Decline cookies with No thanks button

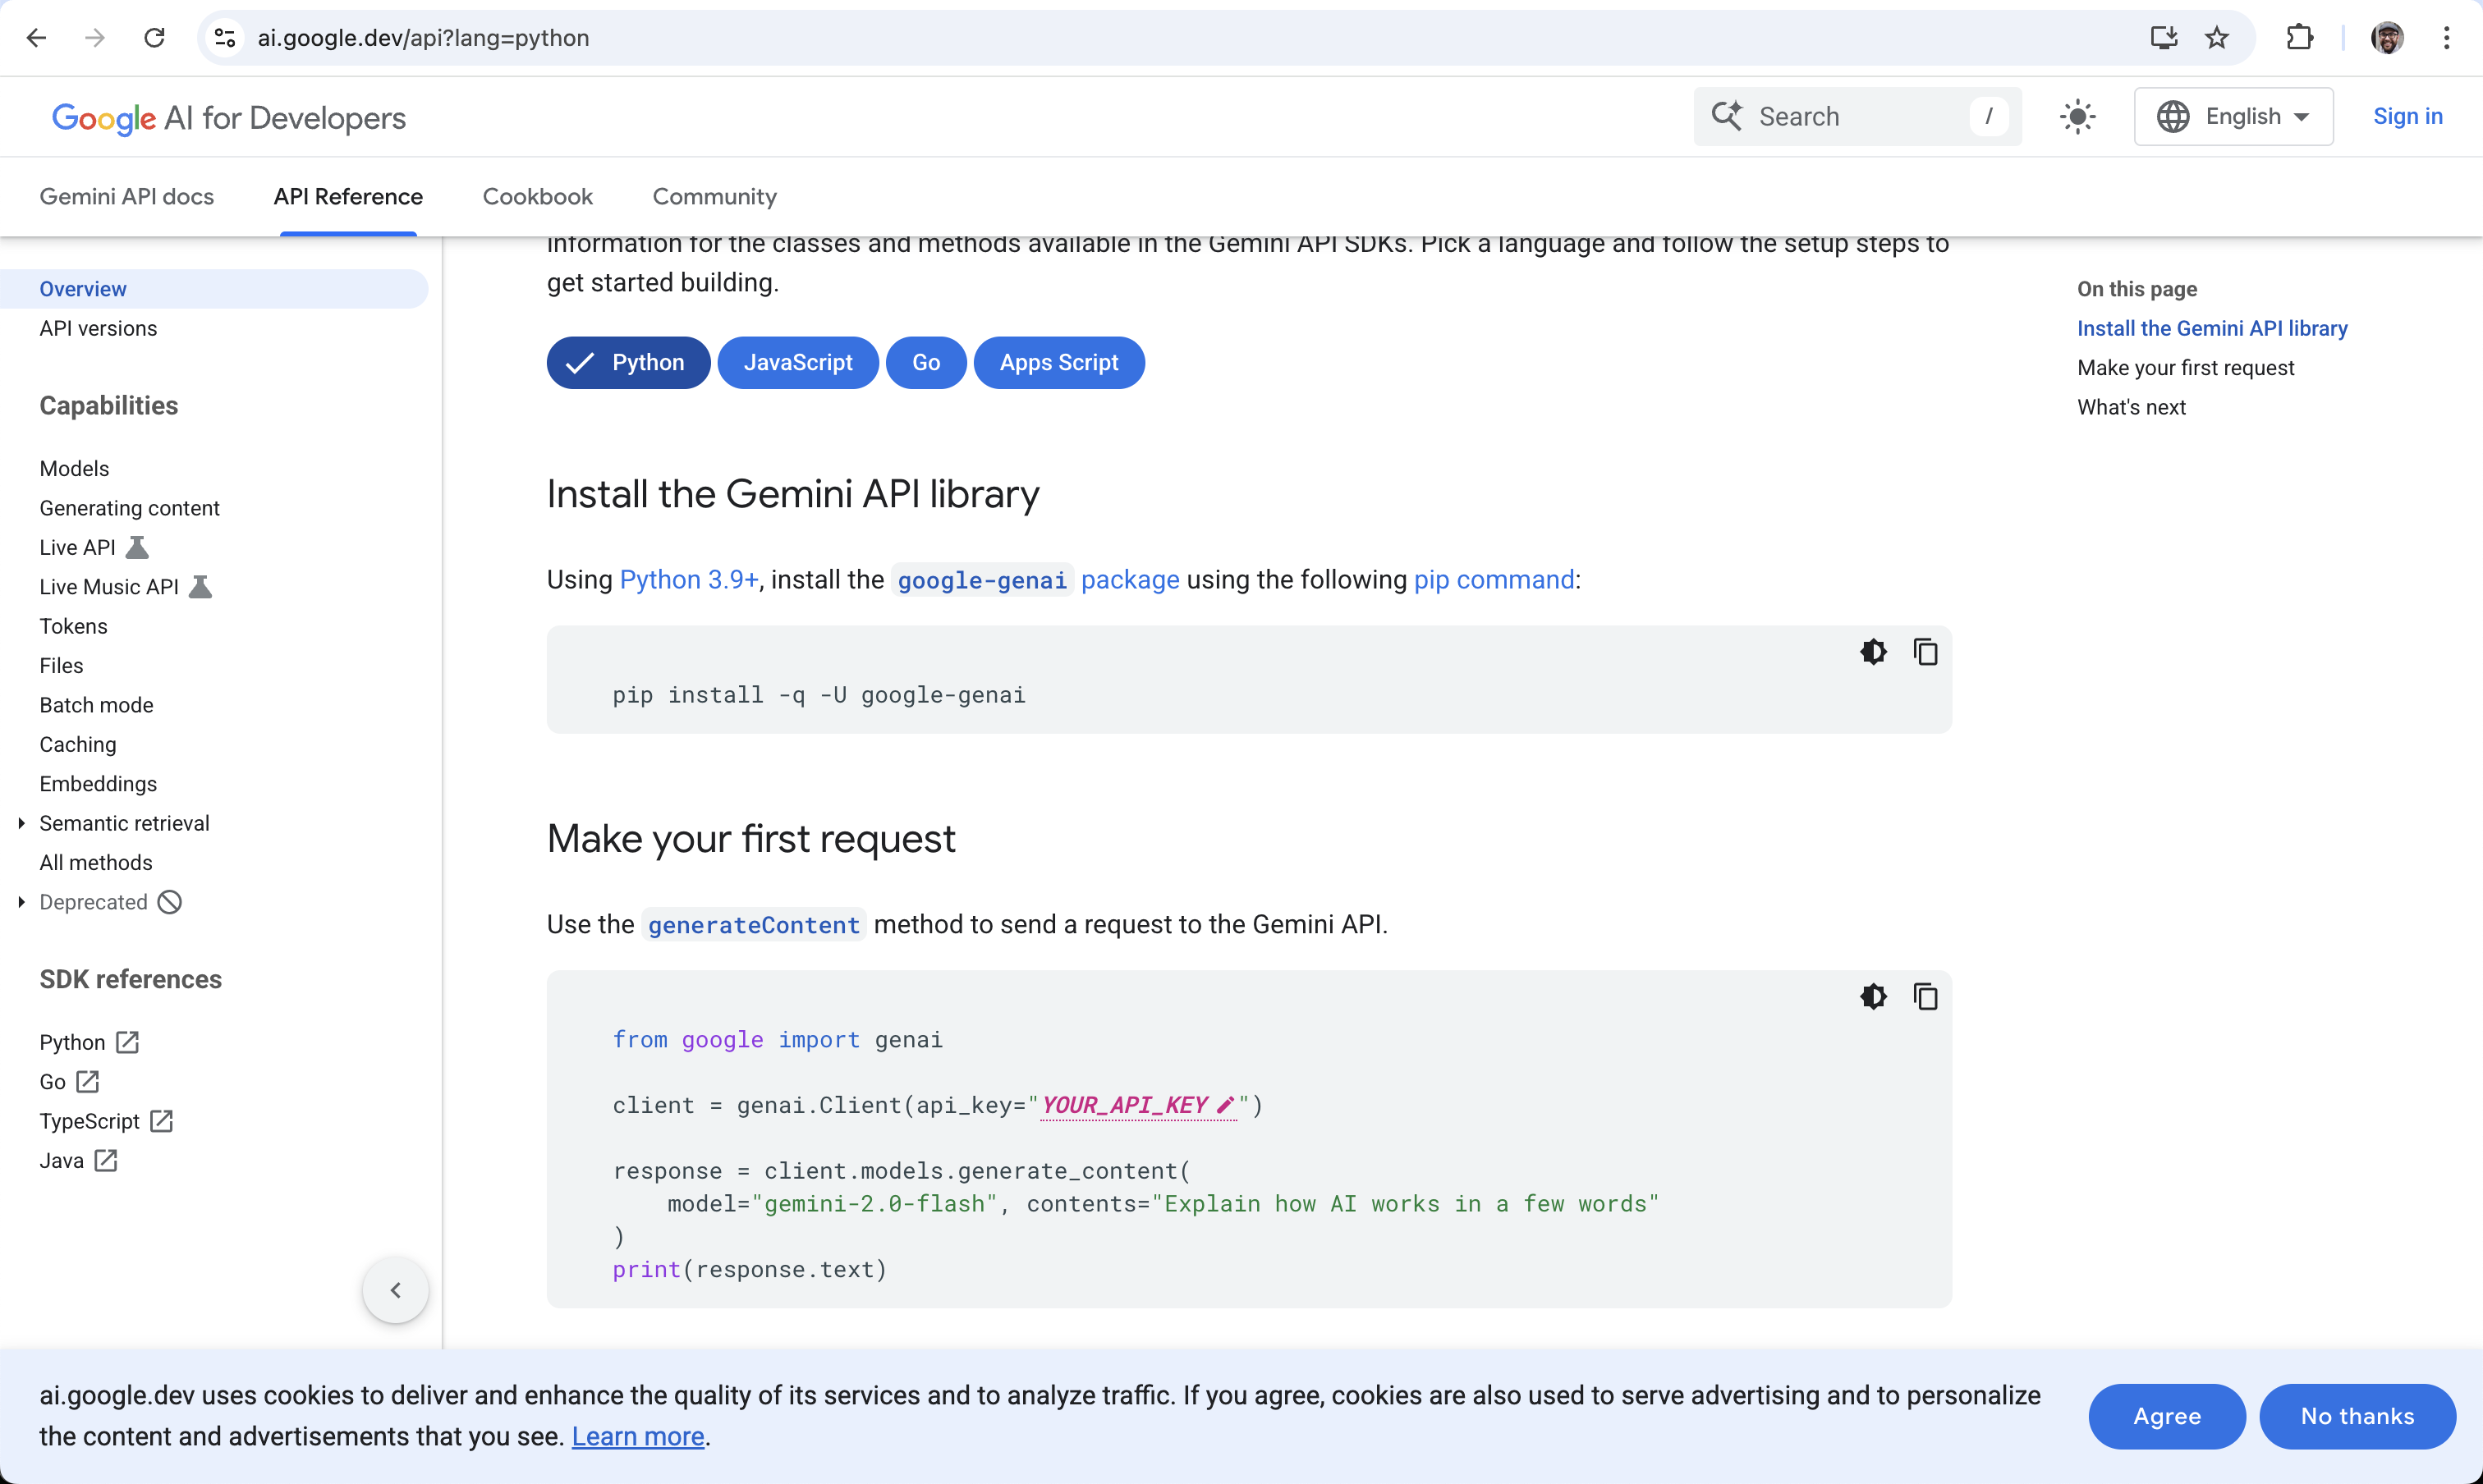[x=2357, y=1416]
